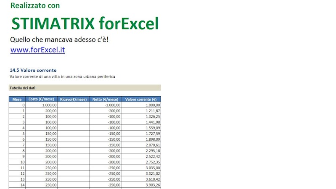Click the 'Mese' column header
336x189 pixels.
pos(17,99)
